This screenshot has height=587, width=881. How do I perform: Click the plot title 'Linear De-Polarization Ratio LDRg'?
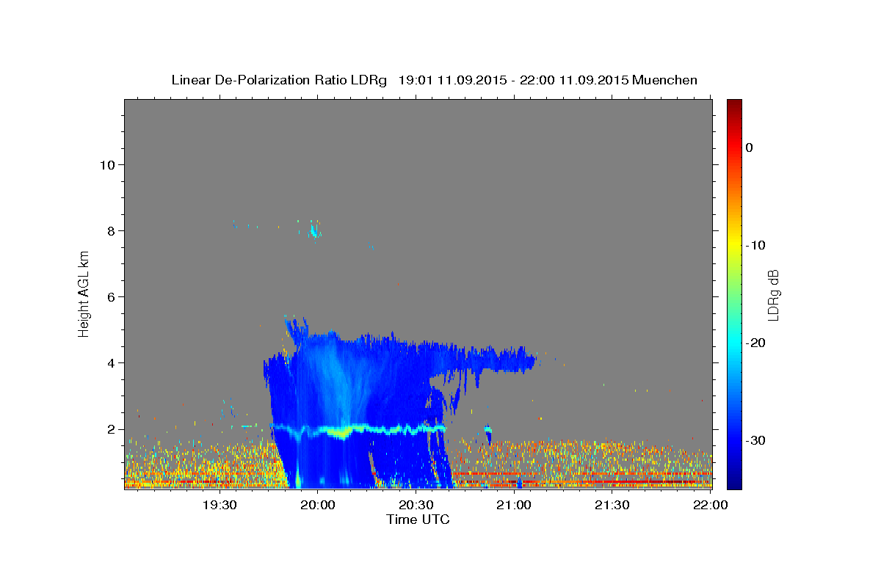(278, 80)
